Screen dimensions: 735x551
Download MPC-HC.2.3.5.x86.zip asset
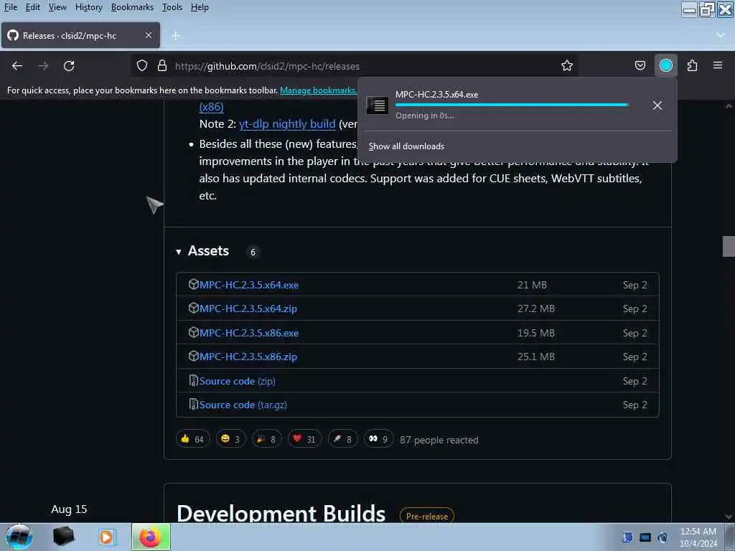click(248, 357)
